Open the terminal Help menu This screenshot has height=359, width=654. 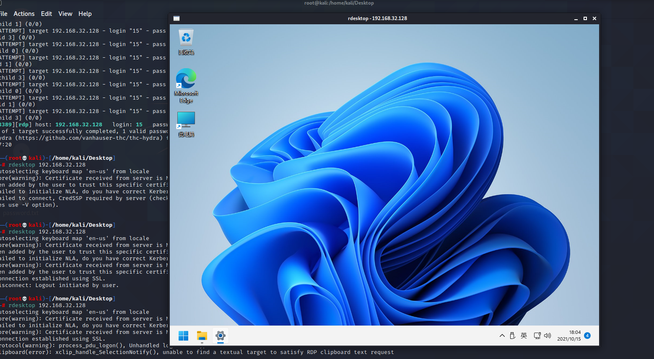click(85, 14)
